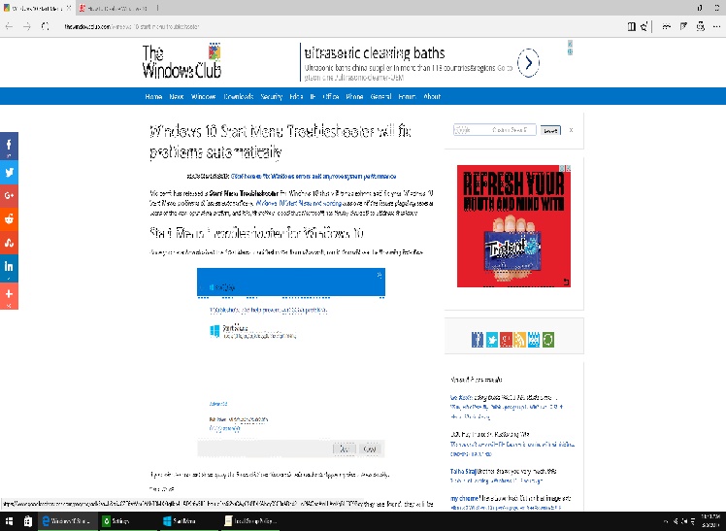726x531 pixels.
Task: Open a new tab with plus button
Action: [157, 8]
